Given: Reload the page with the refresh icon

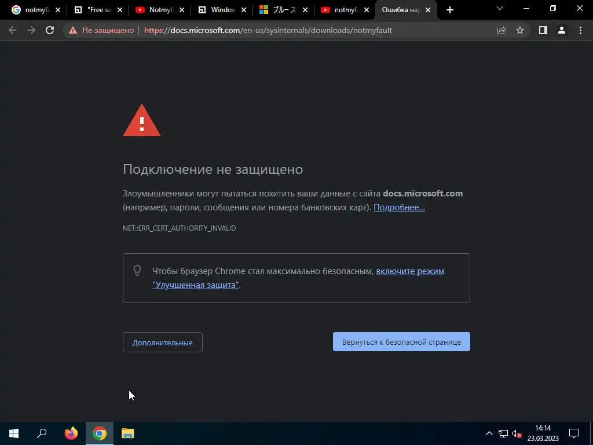Looking at the screenshot, I should click(50, 30).
